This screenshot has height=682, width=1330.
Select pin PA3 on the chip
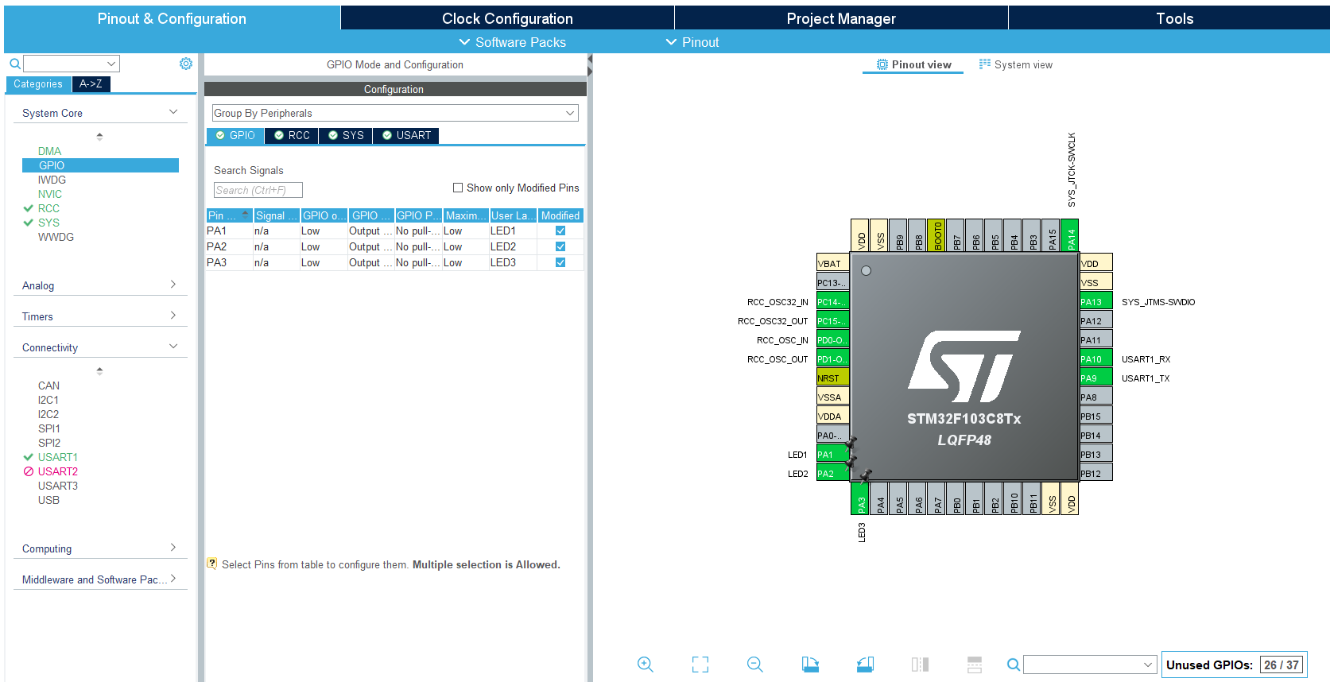pos(860,499)
